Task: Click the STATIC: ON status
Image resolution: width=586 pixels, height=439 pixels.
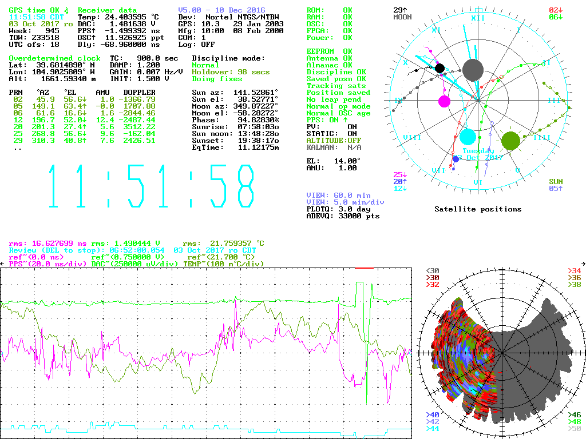Action: pos(331,134)
